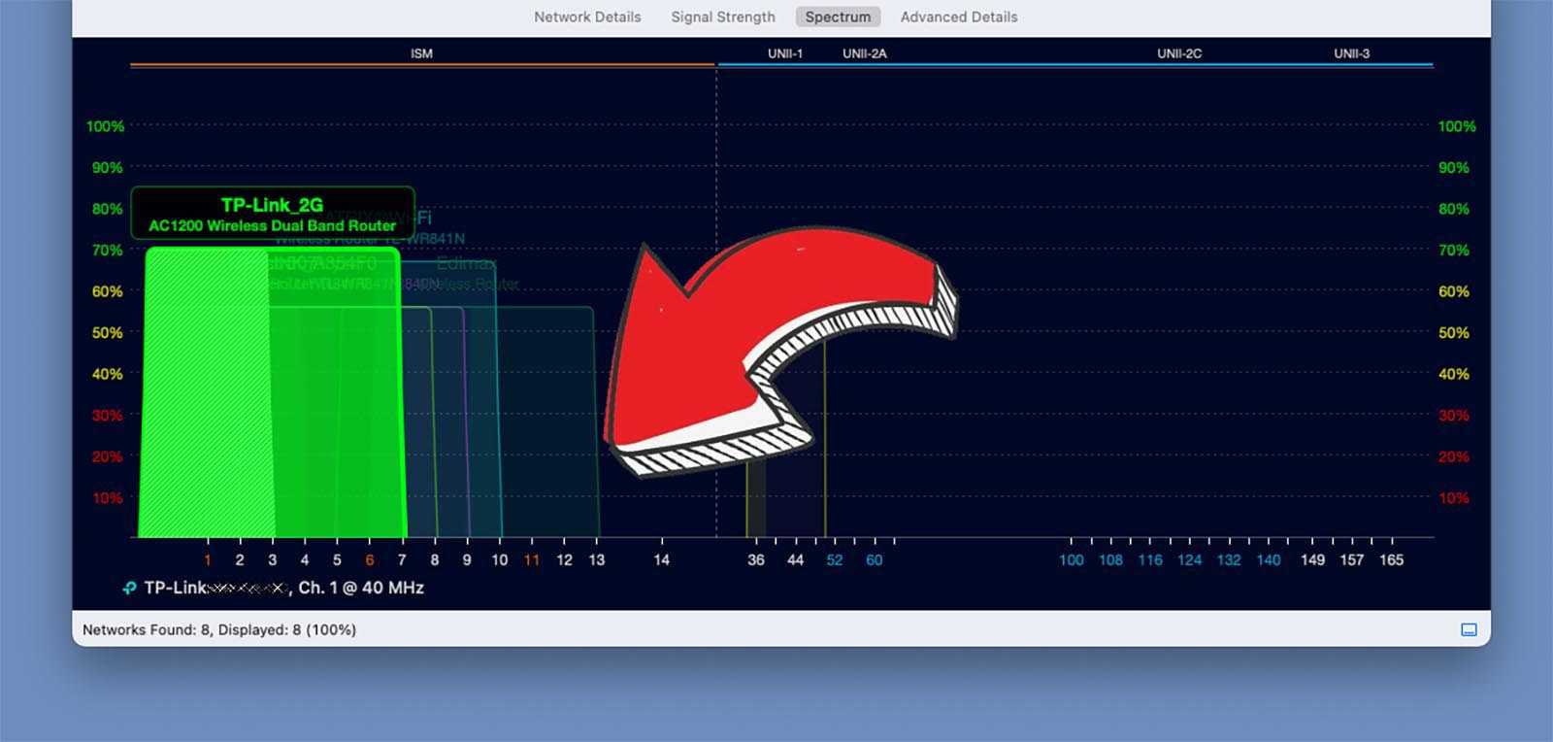Click channel 36 on the axis

tap(756, 559)
